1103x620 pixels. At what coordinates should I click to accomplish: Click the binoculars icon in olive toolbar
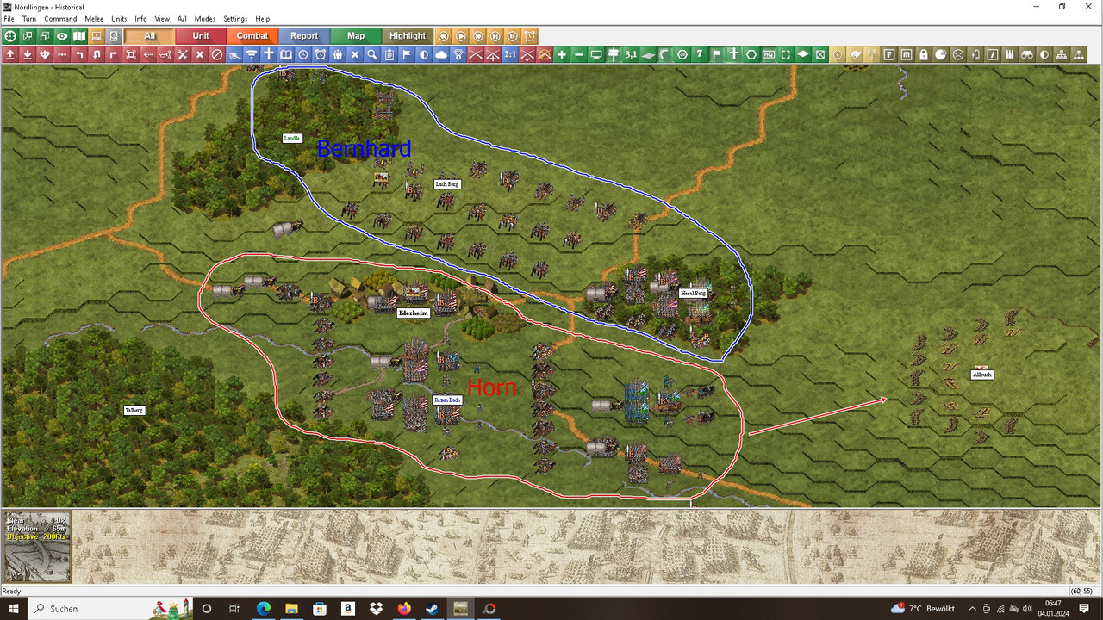pos(1027,54)
